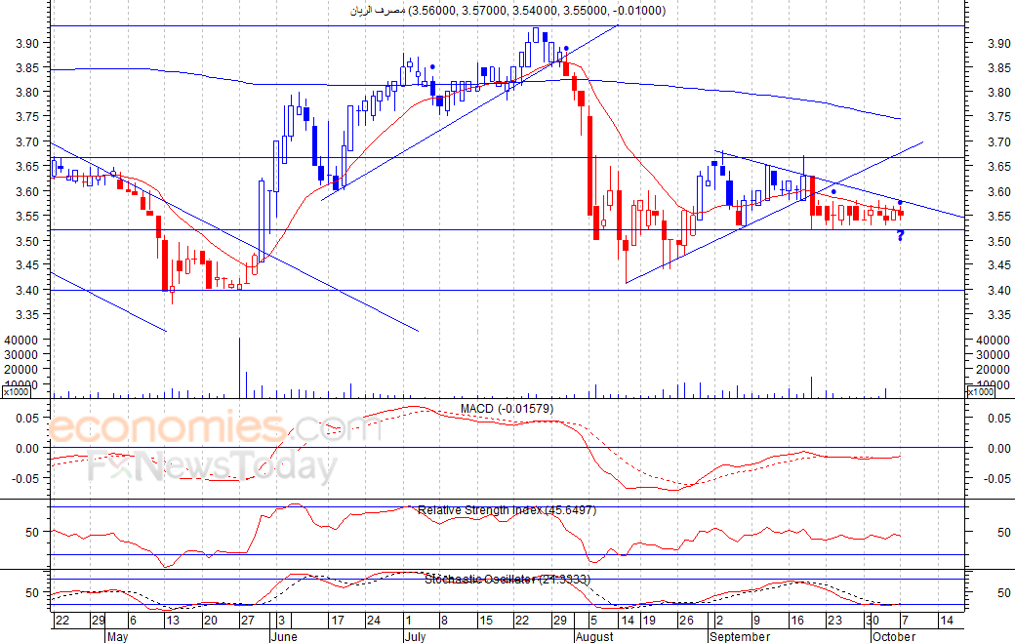This screenshot has height=643, width=1015.
Task: Click date label 16 in September
Action: point(797,621)
